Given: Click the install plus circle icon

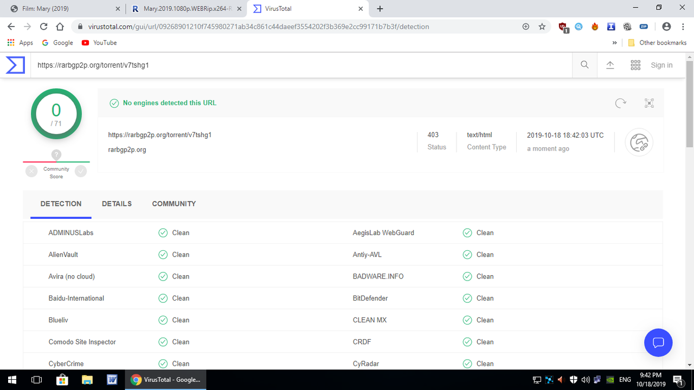Looking at the screenshot, I should click(x=525, y=27).
